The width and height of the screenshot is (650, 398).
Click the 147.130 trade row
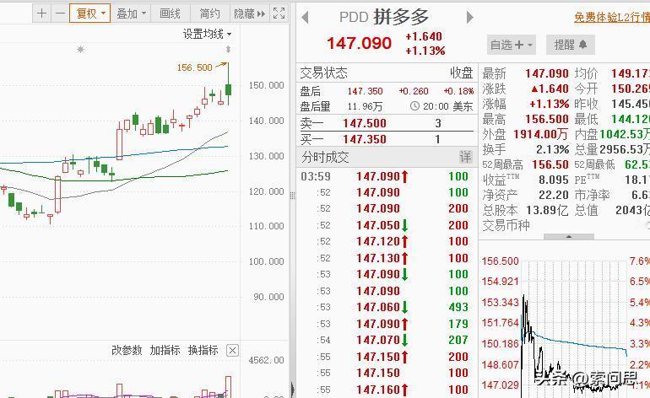387,258
